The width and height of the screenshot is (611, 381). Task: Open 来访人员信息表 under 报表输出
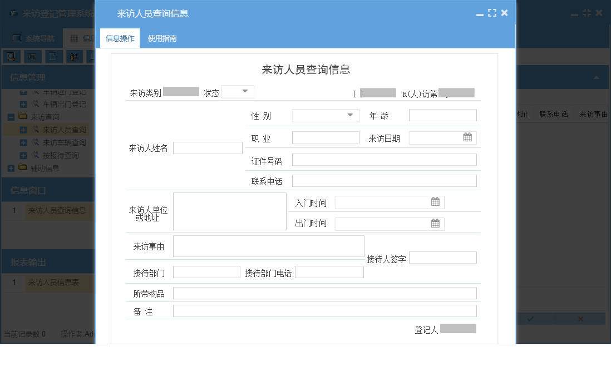(53, 283)
